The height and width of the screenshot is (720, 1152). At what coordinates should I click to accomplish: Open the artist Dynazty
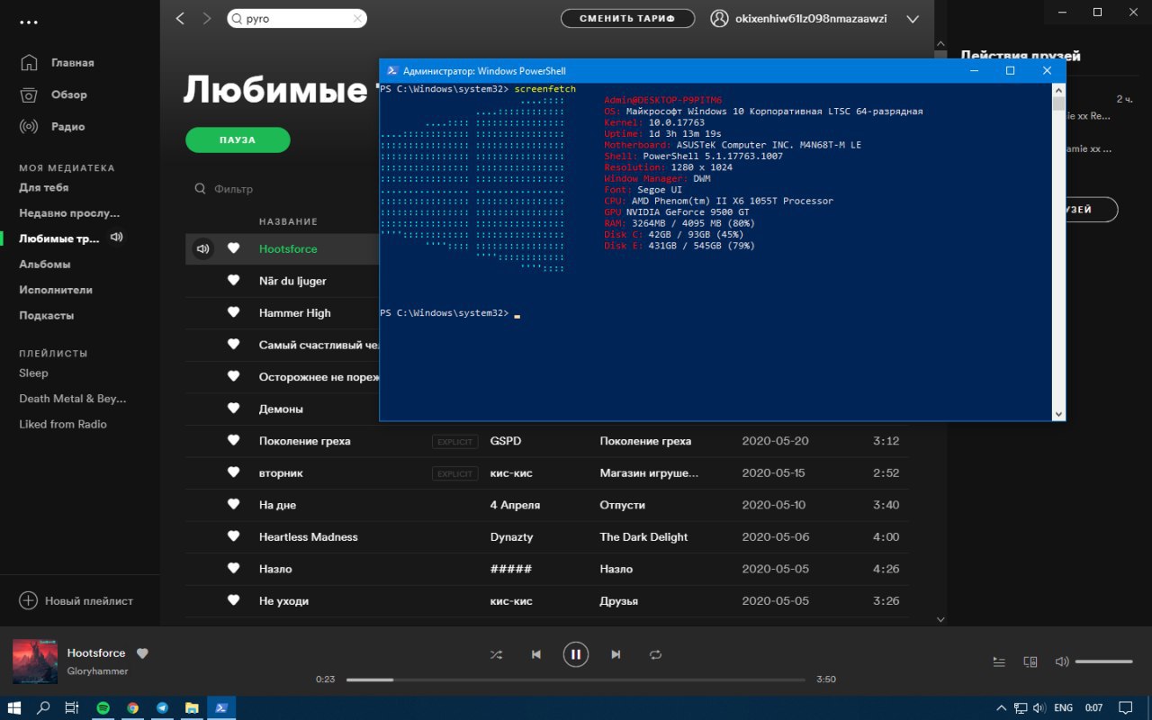(x=511, y=536)
